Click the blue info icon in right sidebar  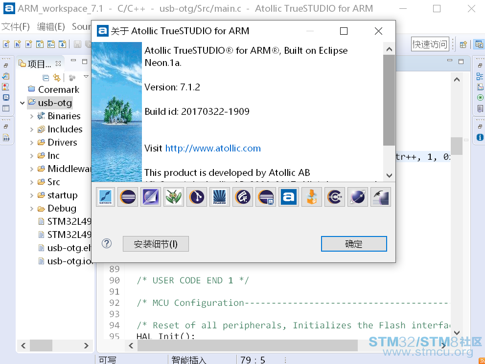click(x=480, y=137)
